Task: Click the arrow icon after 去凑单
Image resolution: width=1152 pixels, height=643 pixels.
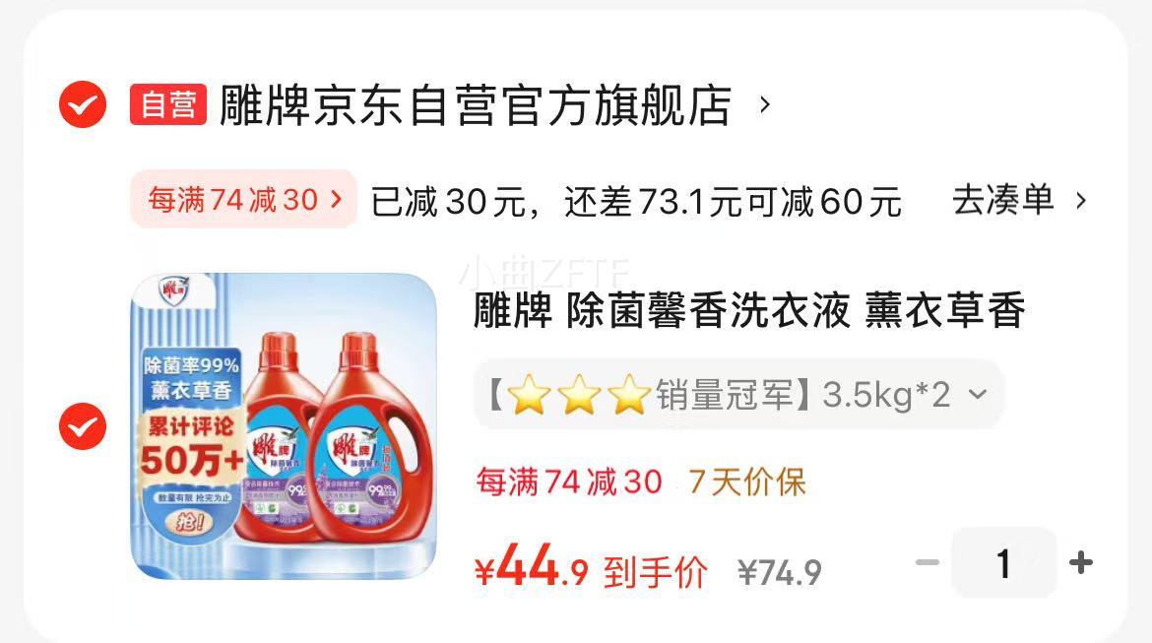Action: (x=1081, y=200)
